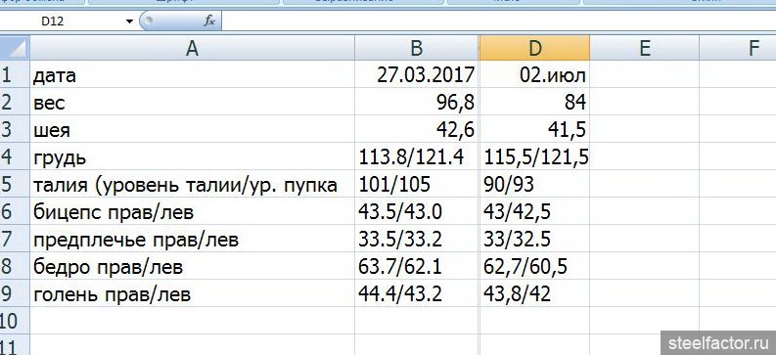The image size is (776, 355).
Task: Select column A header
Action: 192,49
